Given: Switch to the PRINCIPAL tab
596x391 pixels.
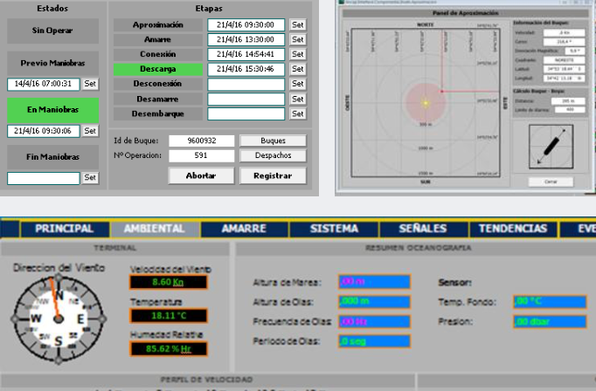Looking at the screenshot, I should coord(64,229).
